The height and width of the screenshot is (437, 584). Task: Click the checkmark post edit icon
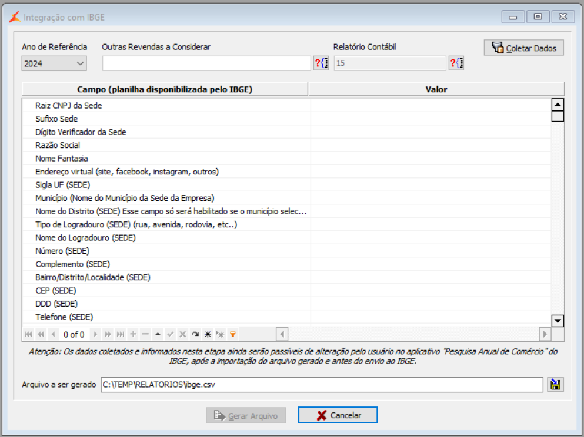point(170,334)
